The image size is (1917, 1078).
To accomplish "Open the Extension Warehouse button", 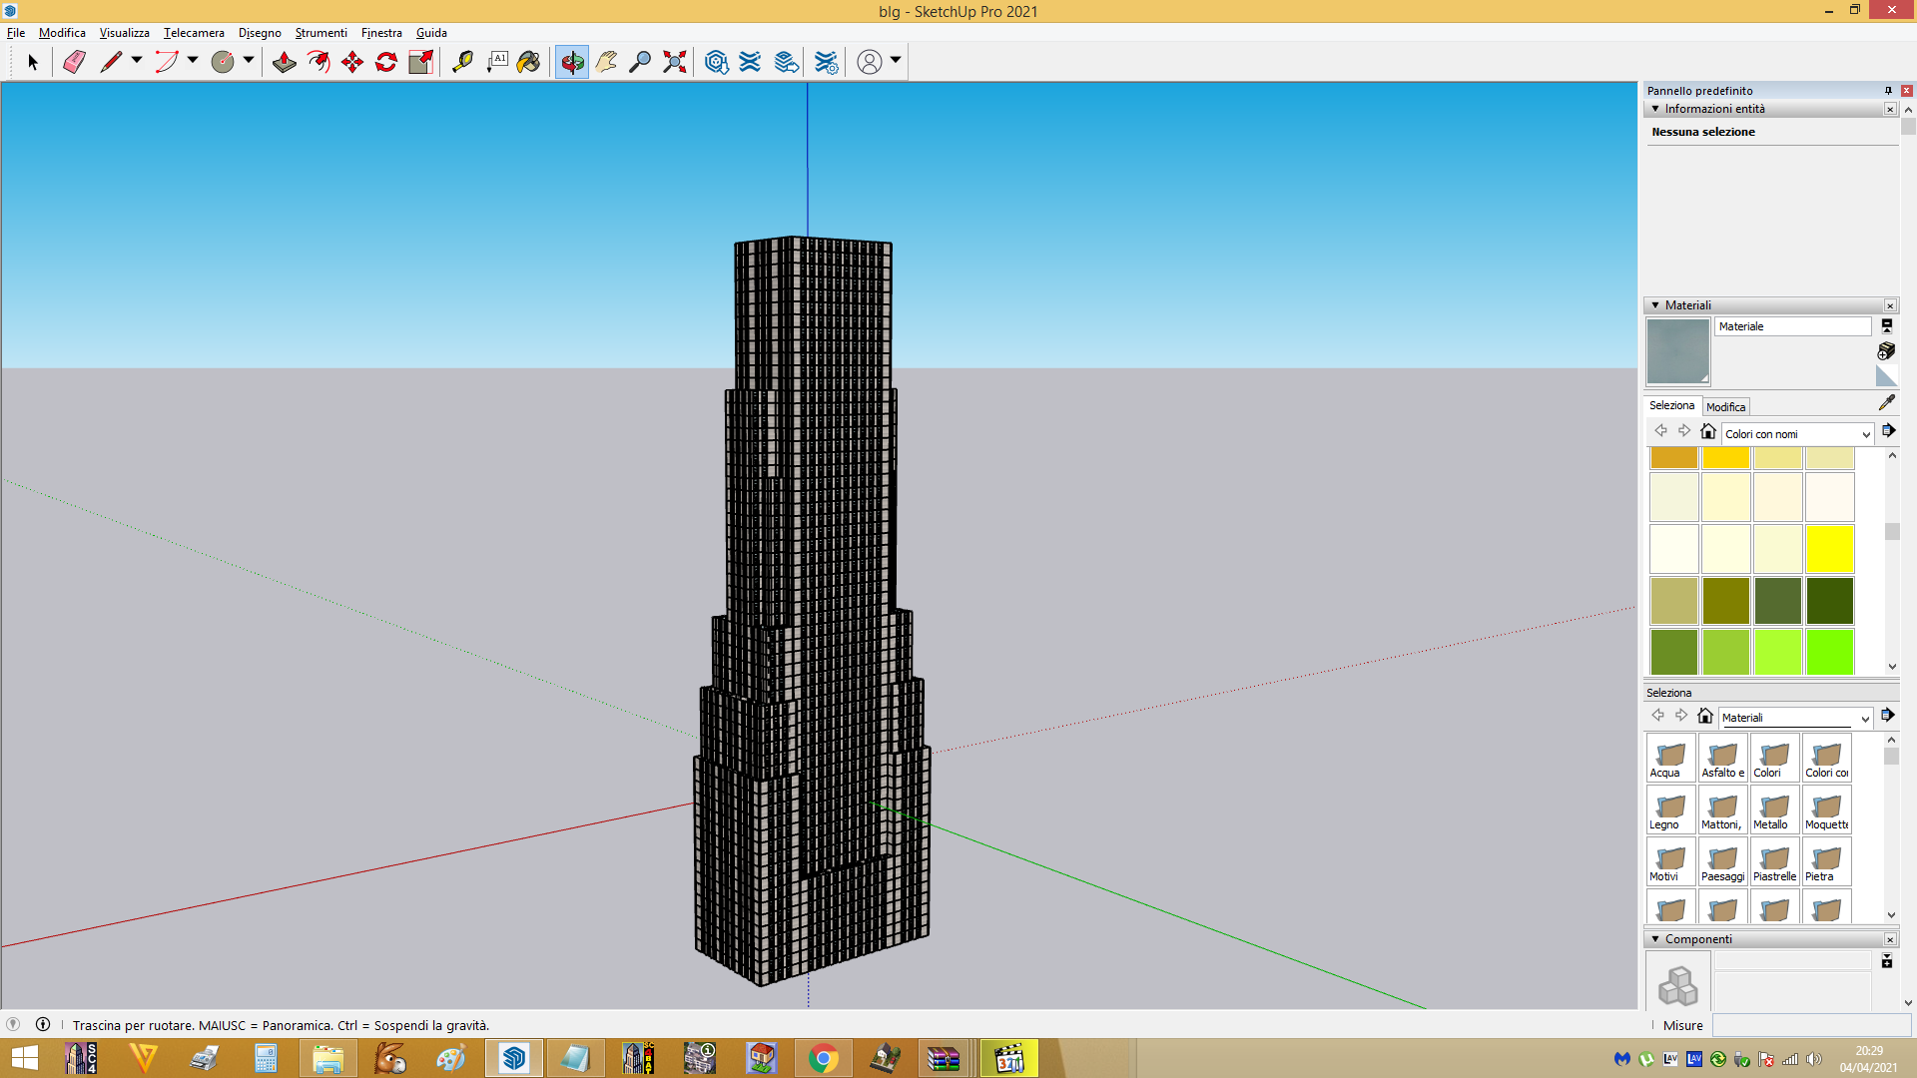I will pos(750,62).
